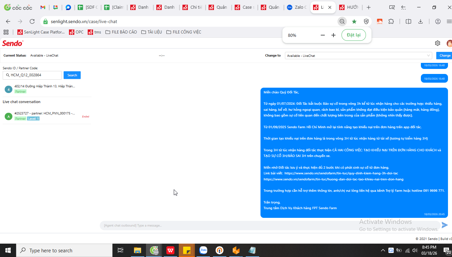Open the Change to status dropdown
452x257 pixels.
pos(359,56)
